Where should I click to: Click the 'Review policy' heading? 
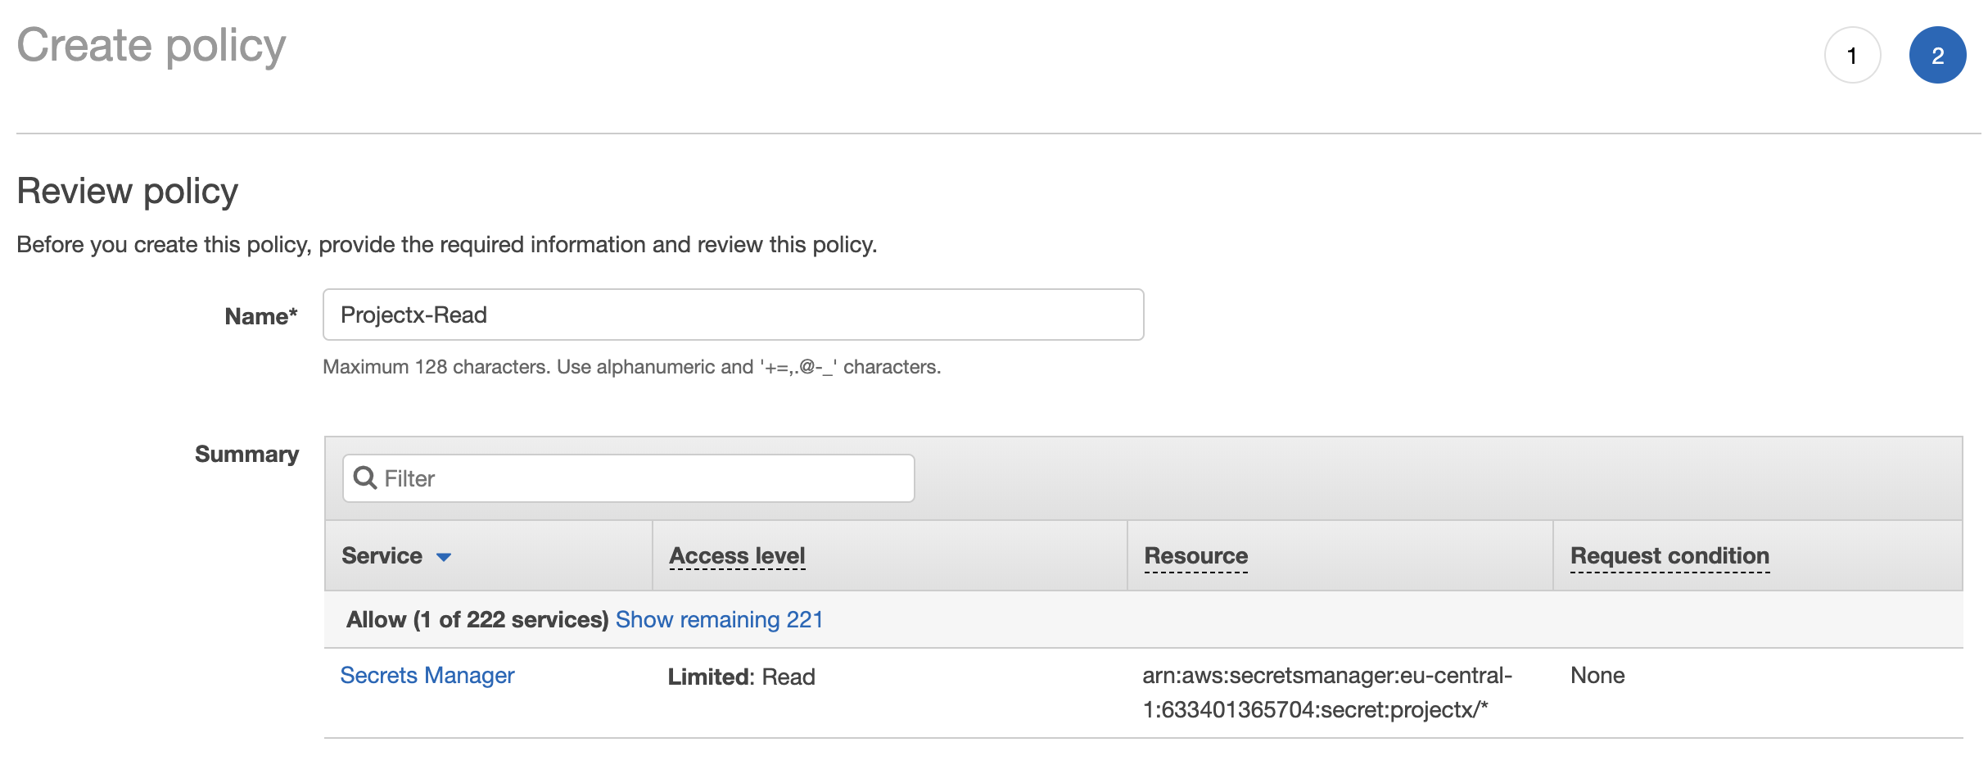point(127,192)
